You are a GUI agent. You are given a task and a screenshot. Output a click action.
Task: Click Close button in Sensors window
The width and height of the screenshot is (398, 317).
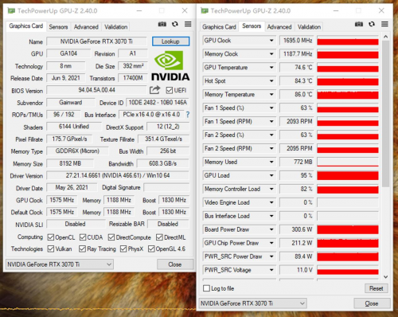tap(372, 303)
